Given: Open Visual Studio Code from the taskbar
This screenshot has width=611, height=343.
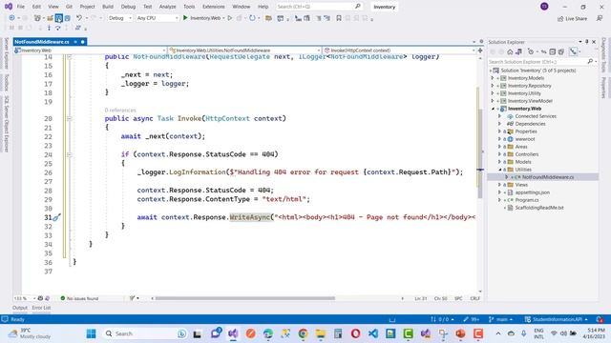Looking at the screenshot, I should 373,333.
